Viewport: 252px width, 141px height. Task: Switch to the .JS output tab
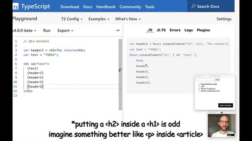150,30
